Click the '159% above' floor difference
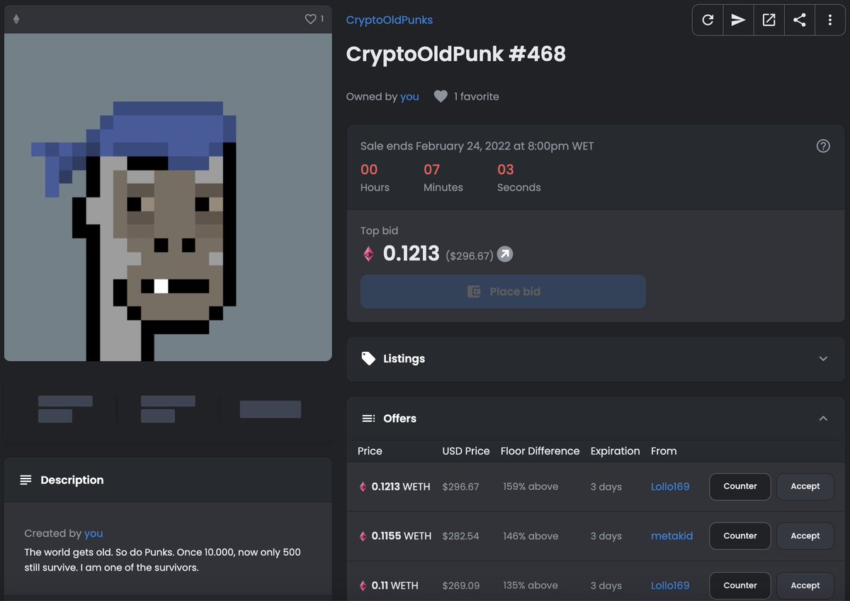This screenshot has width=850, height=601. [x=529, y=486]
